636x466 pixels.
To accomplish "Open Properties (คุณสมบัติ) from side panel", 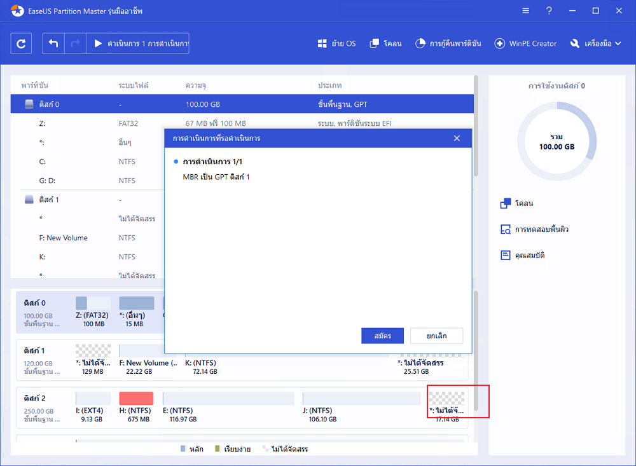I will [x=523, y=255].
